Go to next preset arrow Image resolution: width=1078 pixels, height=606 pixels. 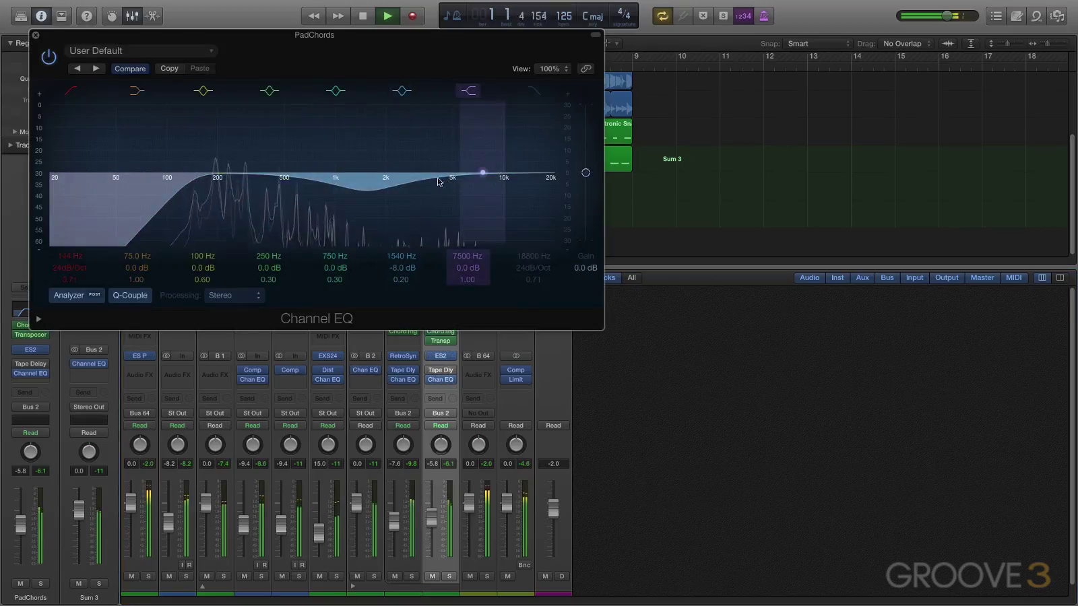pos(96,68)
